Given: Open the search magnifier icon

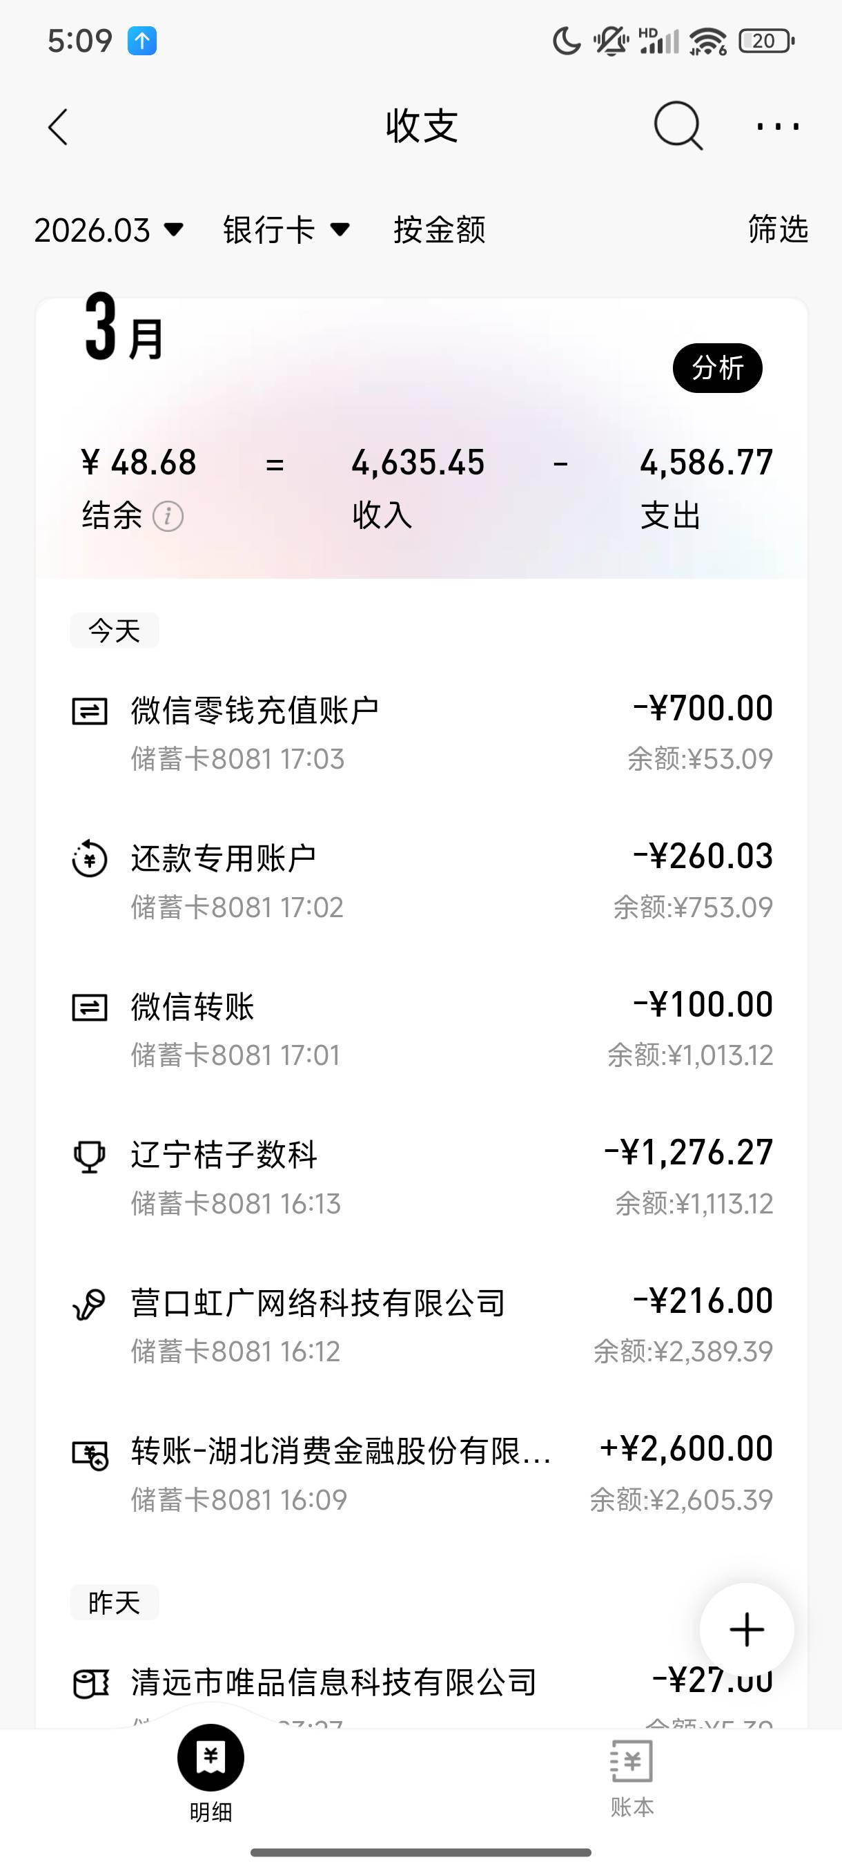Looking at the screenshot, I should tap(677, 126).
